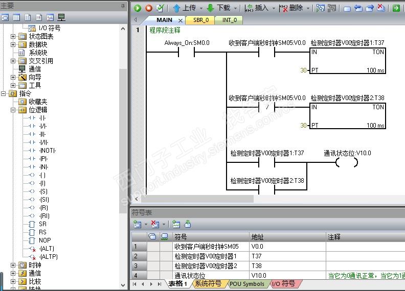
Task: Open communications monitor icon in 主要 toolbar
Action: point(61,17)
